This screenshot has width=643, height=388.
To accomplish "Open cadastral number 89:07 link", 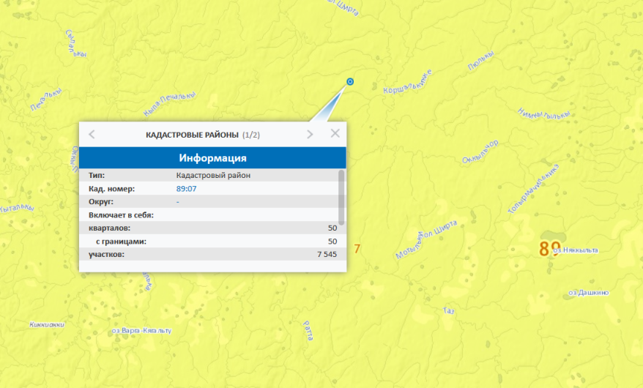I will 186,188.
